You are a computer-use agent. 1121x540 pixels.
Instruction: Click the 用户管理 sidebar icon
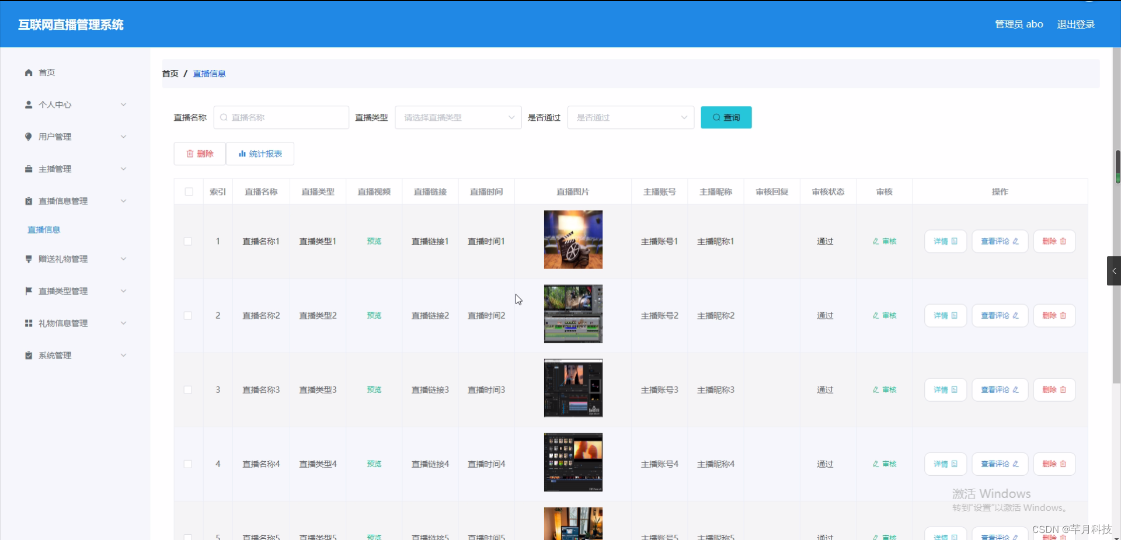pyautogui.click(x=28, y=137)
